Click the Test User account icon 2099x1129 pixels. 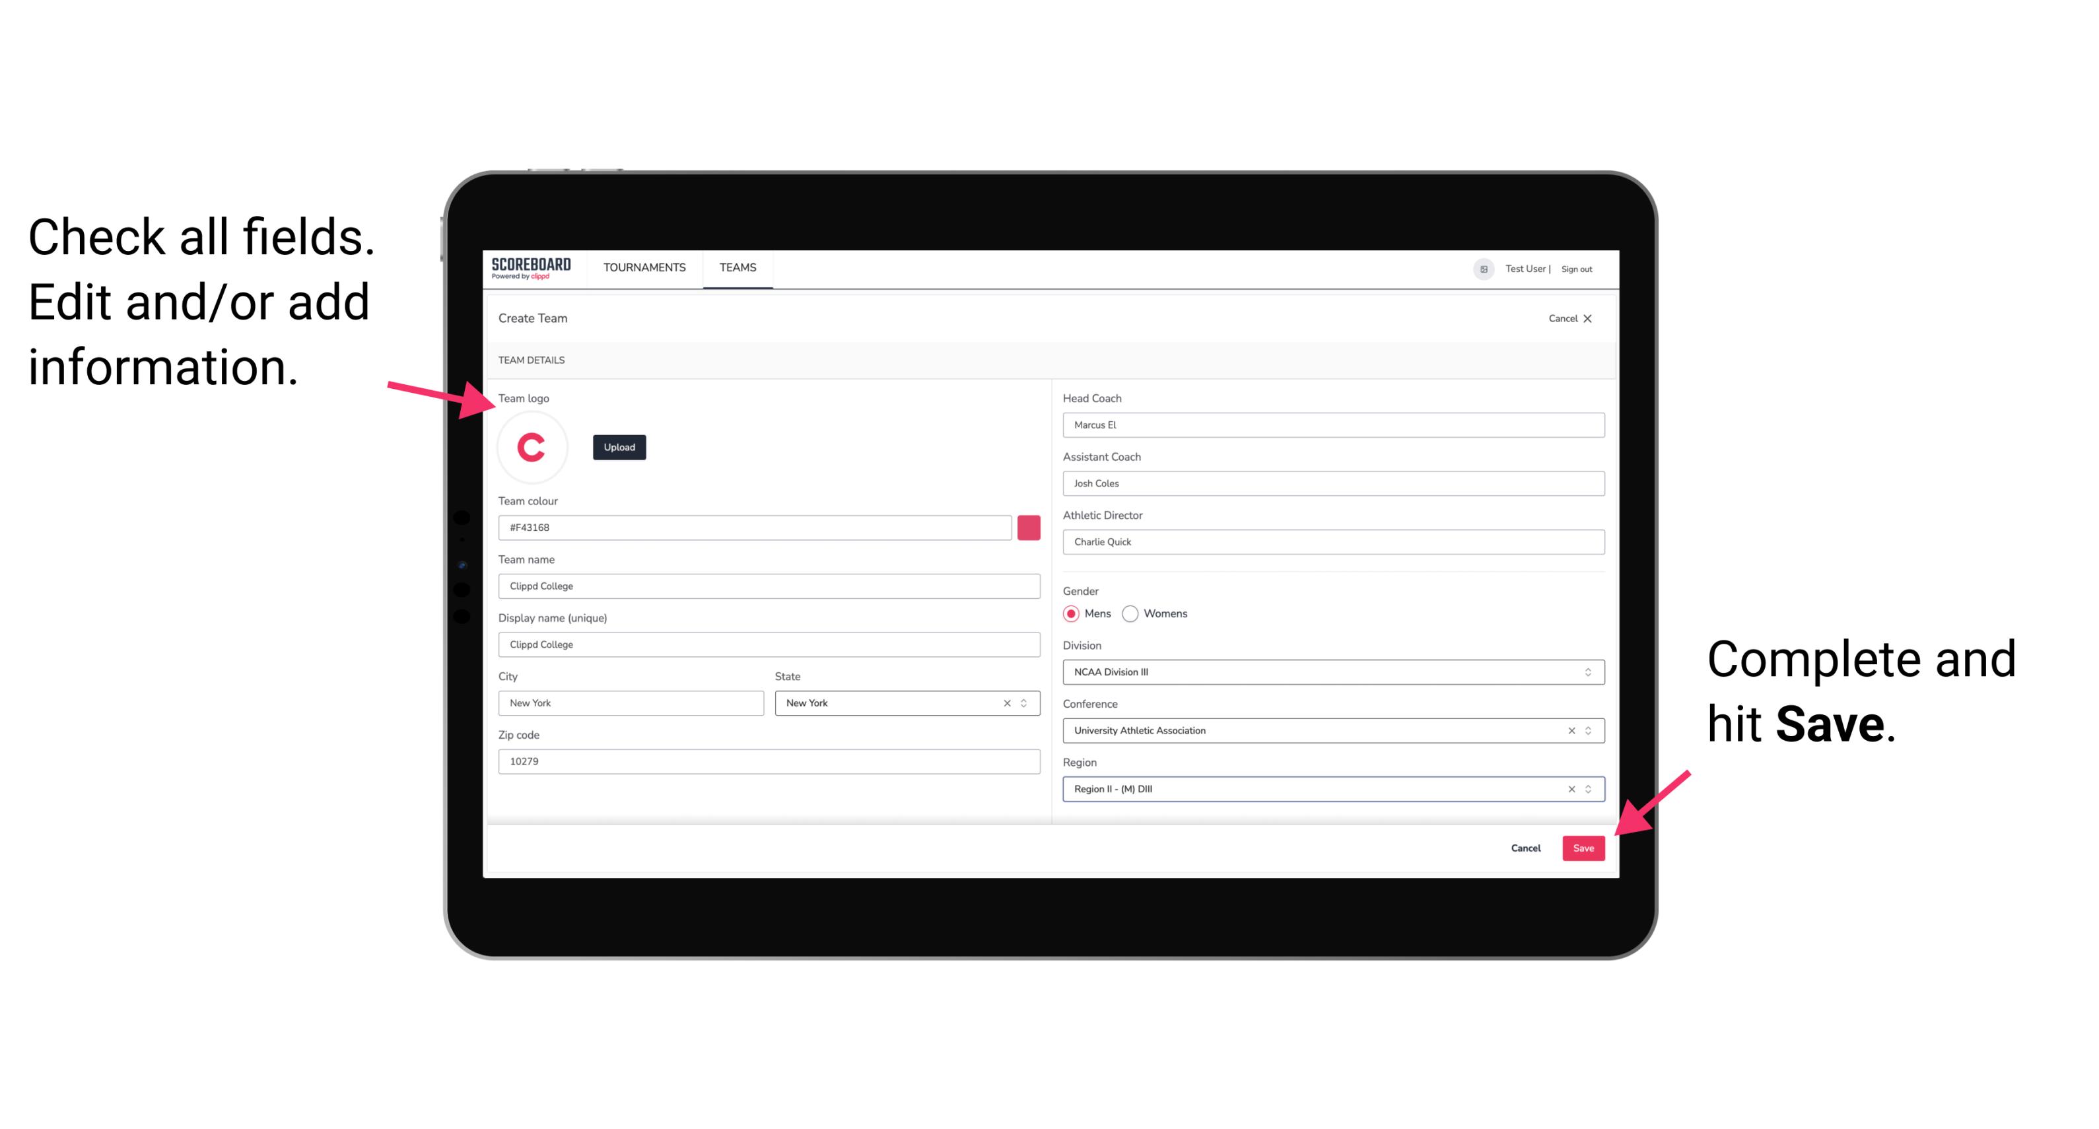click(1479, 268)
